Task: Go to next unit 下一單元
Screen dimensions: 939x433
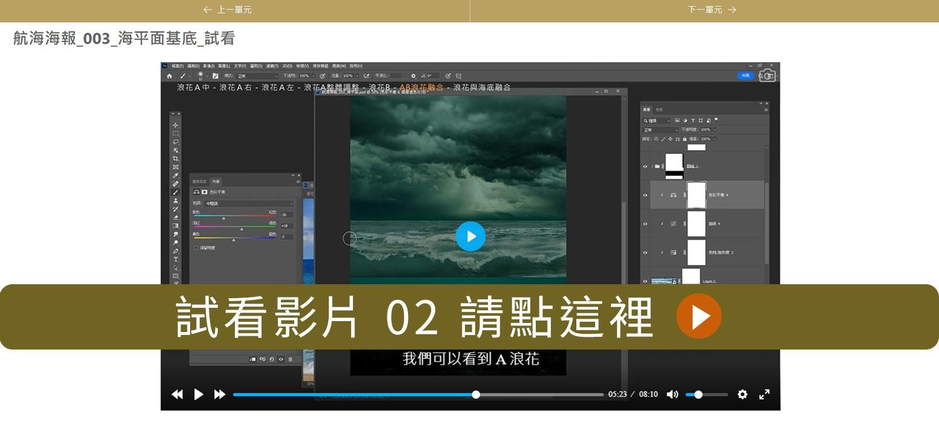Action: point(711,10)
